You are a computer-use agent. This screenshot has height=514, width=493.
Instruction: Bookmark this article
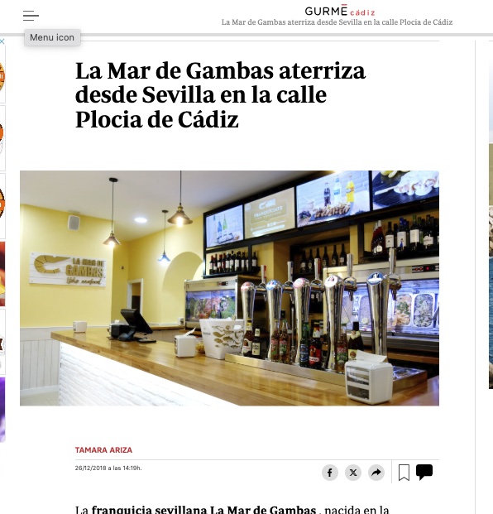click(404, 473)
